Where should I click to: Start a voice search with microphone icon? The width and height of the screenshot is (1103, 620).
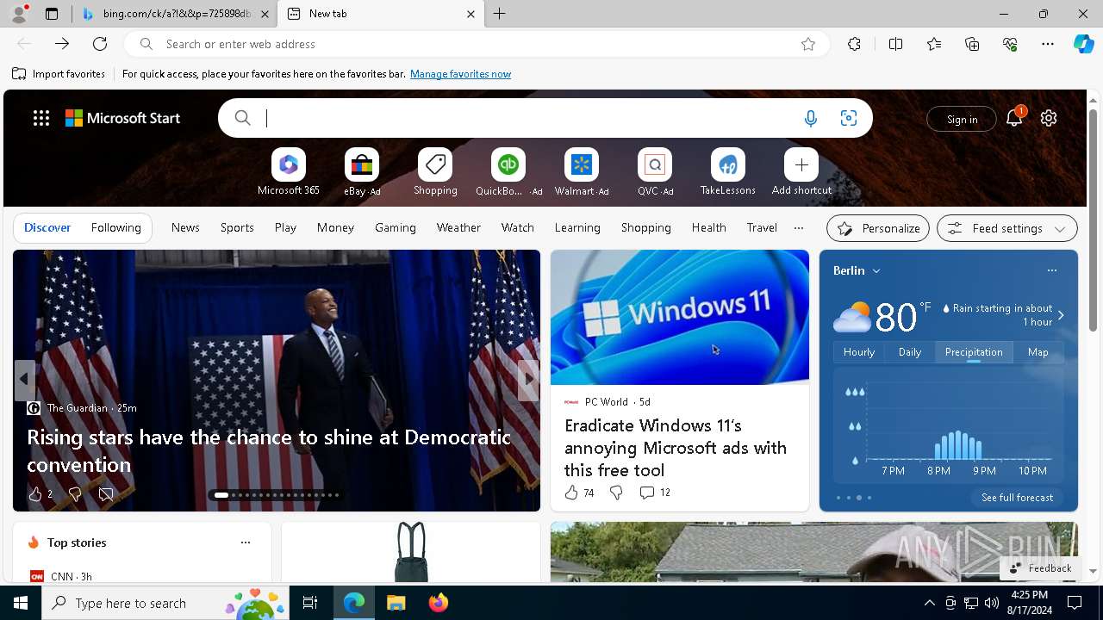[810, 119]
